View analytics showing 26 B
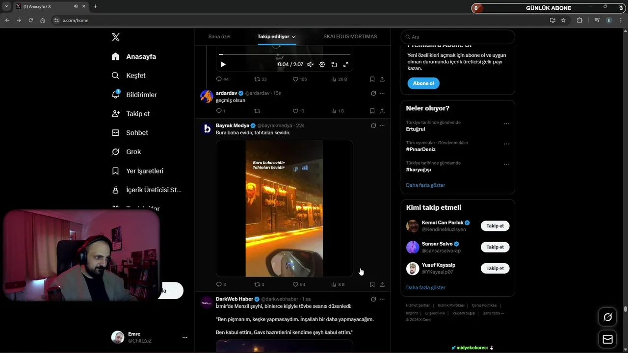 click(x=339, y=79)
